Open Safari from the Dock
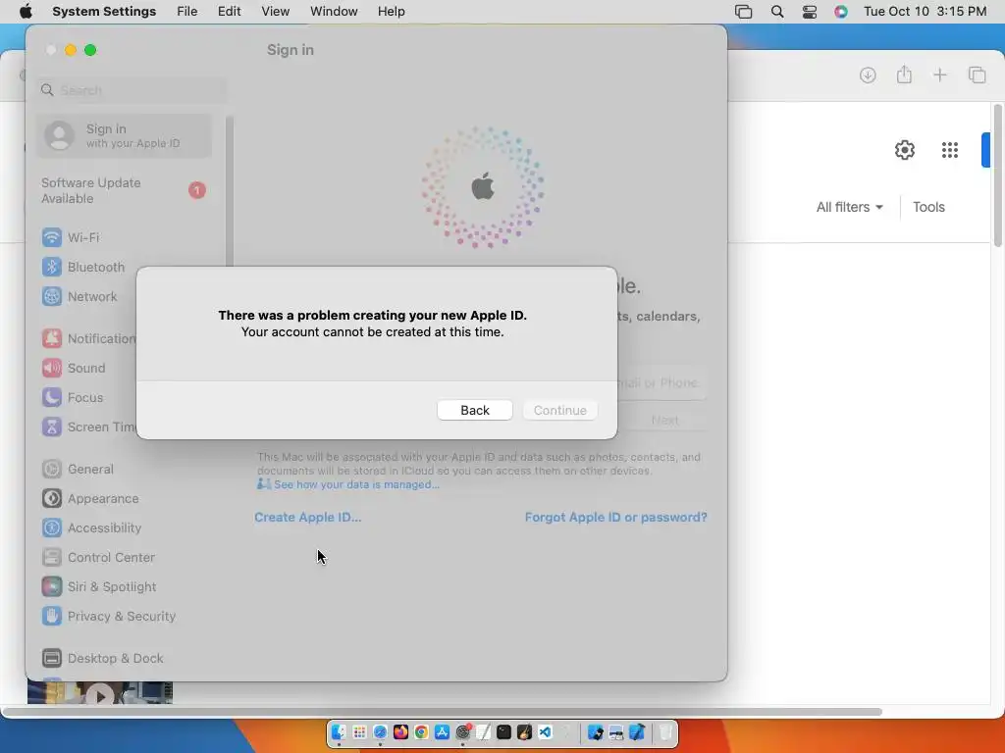 click(380, 731)
